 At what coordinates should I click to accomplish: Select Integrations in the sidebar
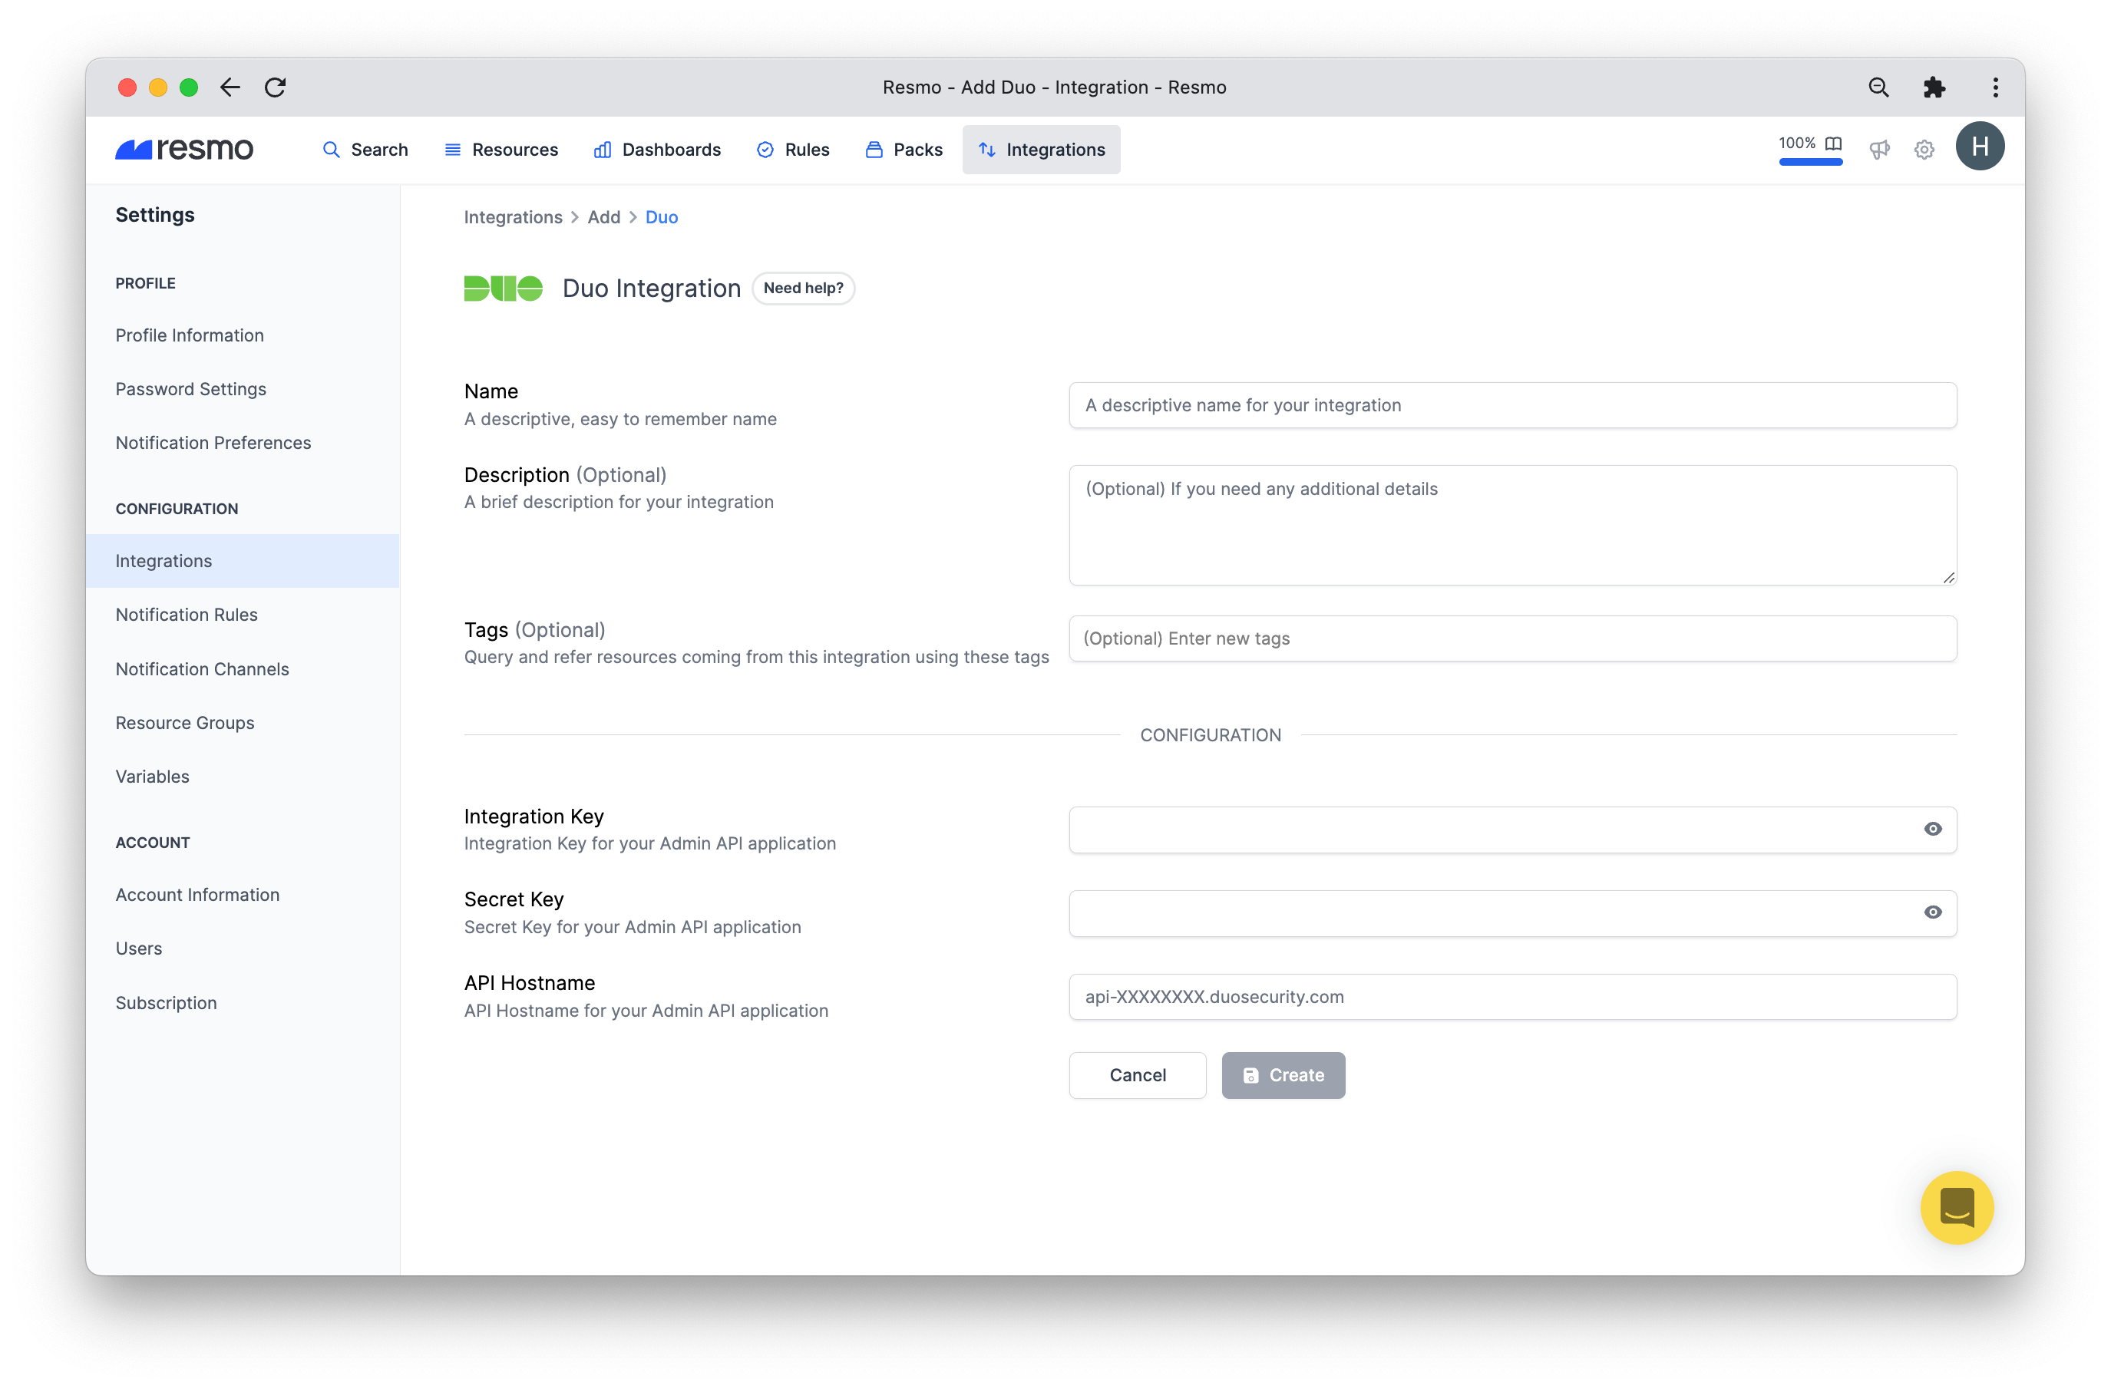(243, 560)
